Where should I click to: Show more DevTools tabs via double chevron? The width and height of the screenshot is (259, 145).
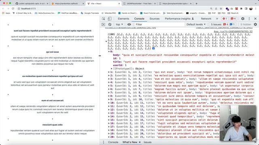217,19
